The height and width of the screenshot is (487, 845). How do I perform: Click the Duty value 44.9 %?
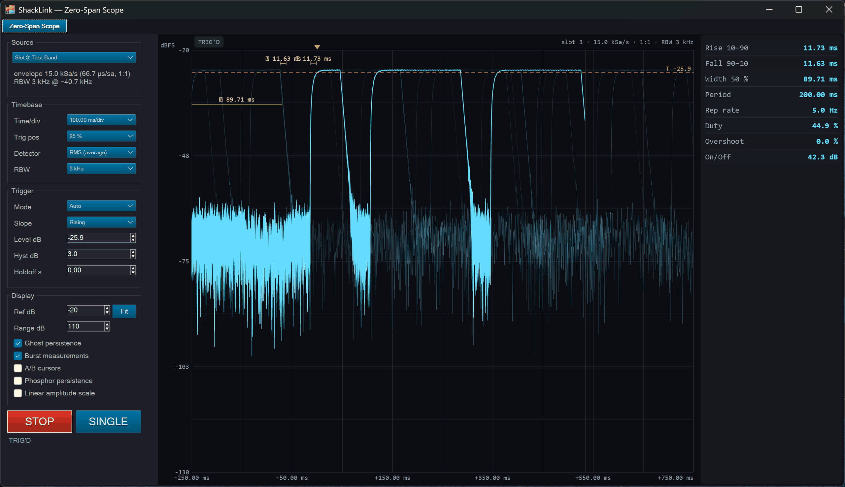click(x=825, y=126)
